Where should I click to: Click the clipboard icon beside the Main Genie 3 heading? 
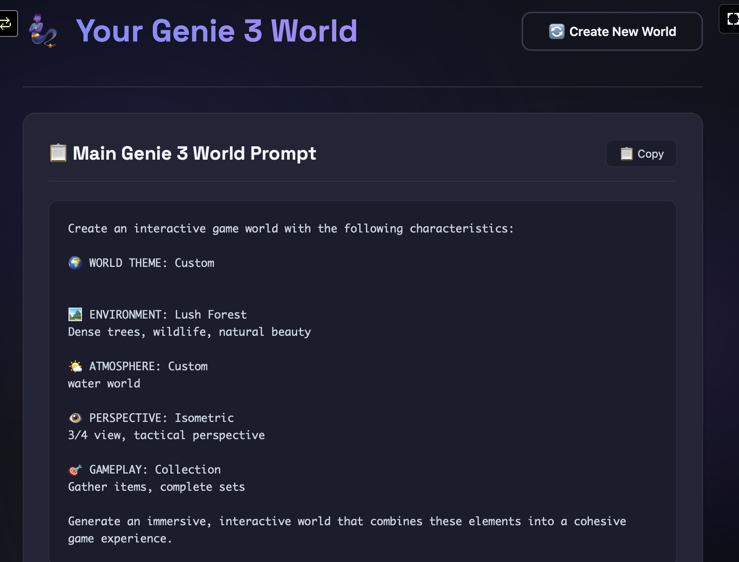(58, 153)
